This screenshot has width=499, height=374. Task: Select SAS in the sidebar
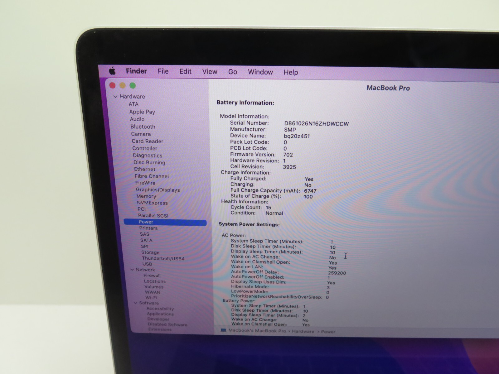tap(145, 234)
